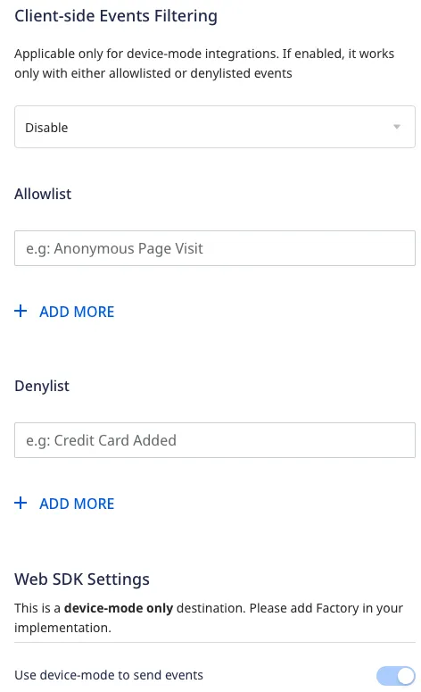This screenshot has width=421, height=692.
Task: Click the Web SDK Settings heading
Action: [x=82, y=579]
